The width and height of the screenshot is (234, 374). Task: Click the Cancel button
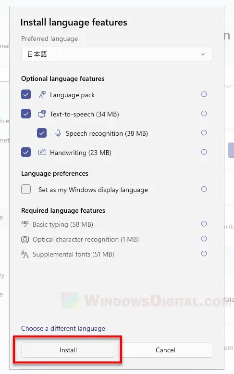(x=165, y=350)
